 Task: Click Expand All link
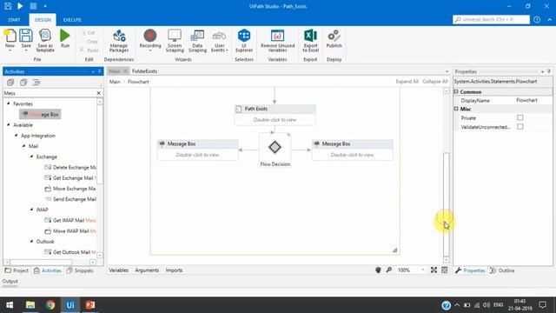coord(407,82)
